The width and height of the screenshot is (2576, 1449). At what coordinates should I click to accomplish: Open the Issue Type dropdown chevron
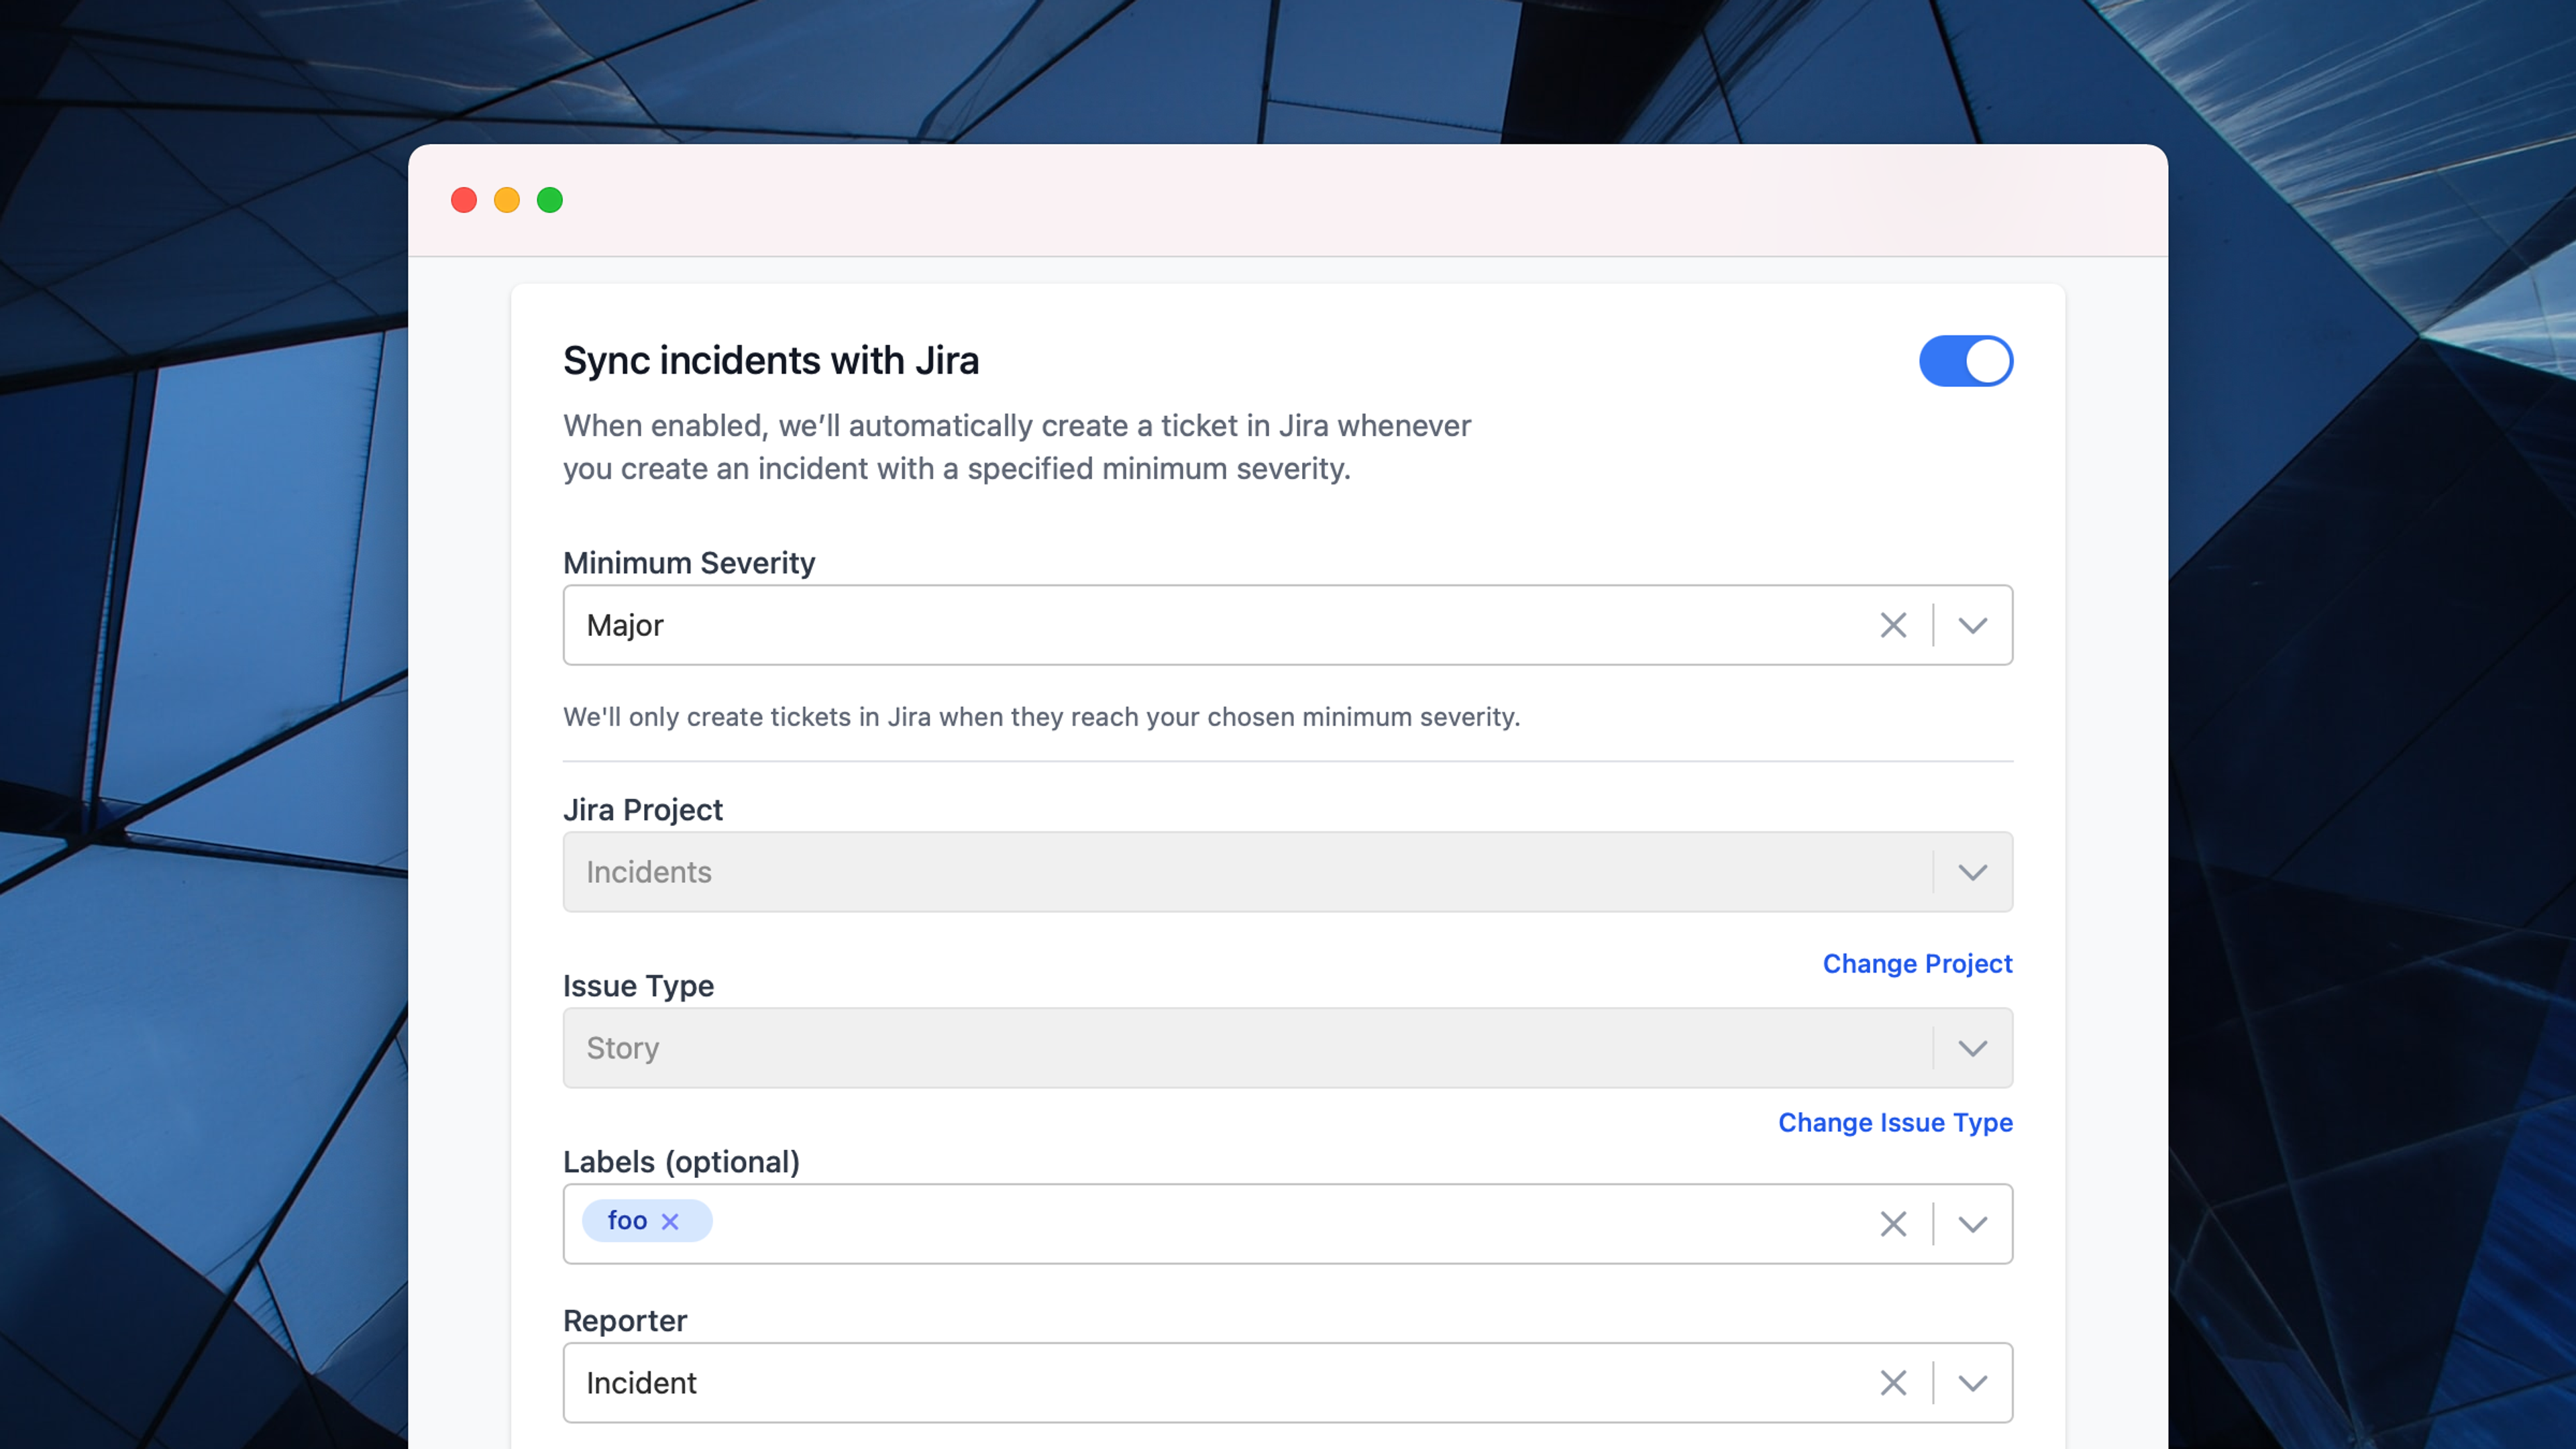pyautogui.click(x=1972, y=1048)
